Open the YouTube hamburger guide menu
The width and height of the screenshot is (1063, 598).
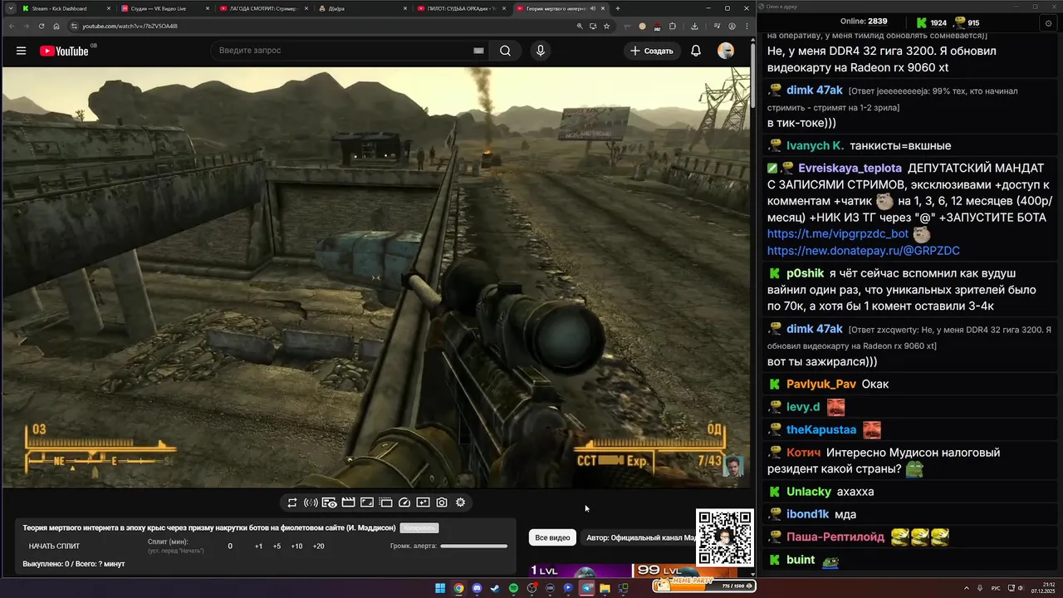(21, 51)
